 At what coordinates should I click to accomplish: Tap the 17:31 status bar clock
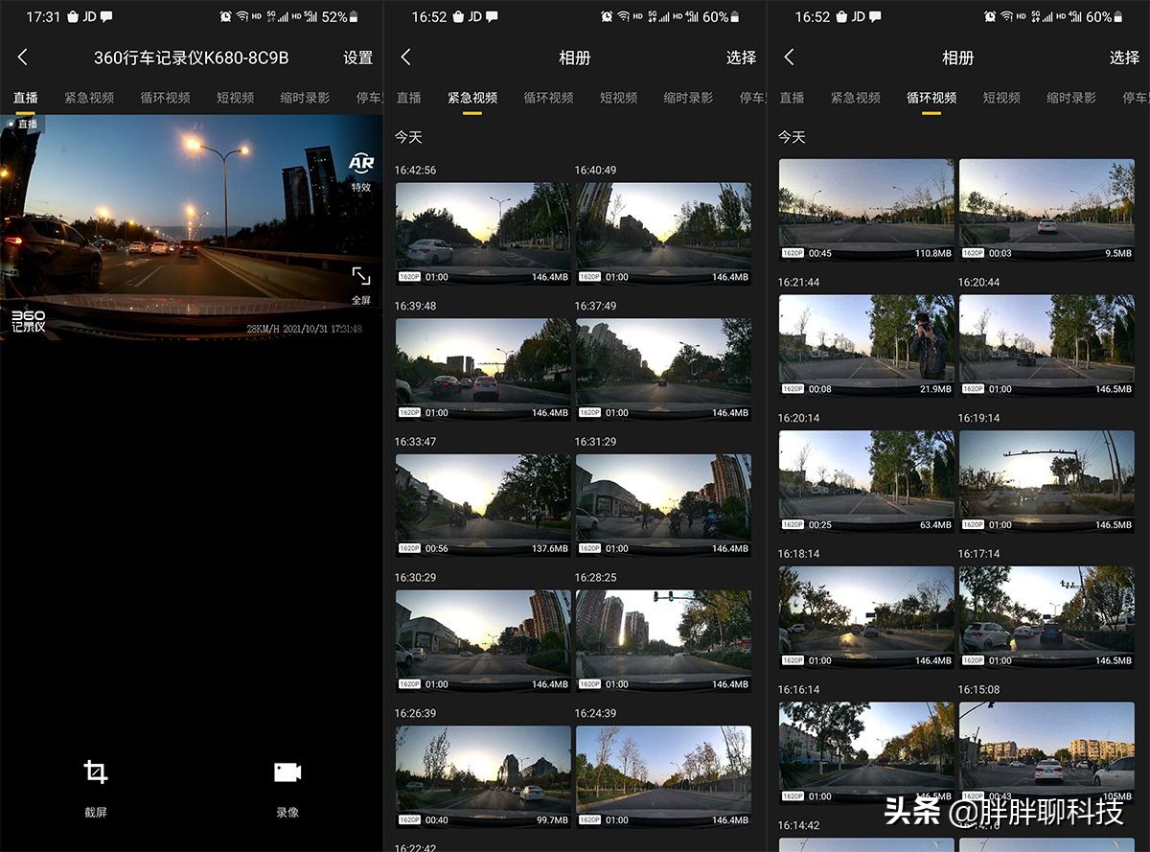pos(42,17)
